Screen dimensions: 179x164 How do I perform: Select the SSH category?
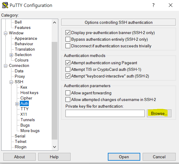click(19, 82)
